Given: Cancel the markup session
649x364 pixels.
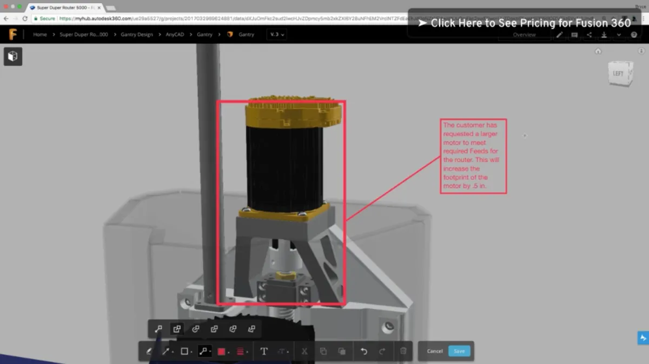Looking at the screenshot, I should (x=435, y=351).
